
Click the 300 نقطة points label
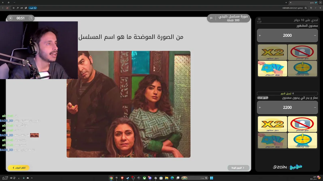[233, 20]
